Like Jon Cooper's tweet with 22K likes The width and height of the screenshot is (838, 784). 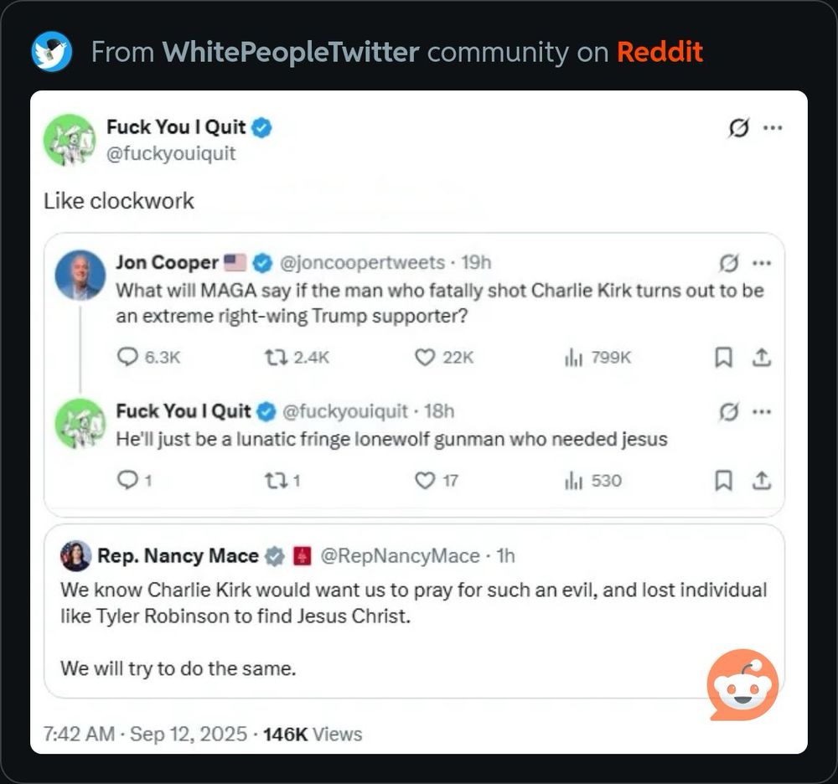pos(444,358)
